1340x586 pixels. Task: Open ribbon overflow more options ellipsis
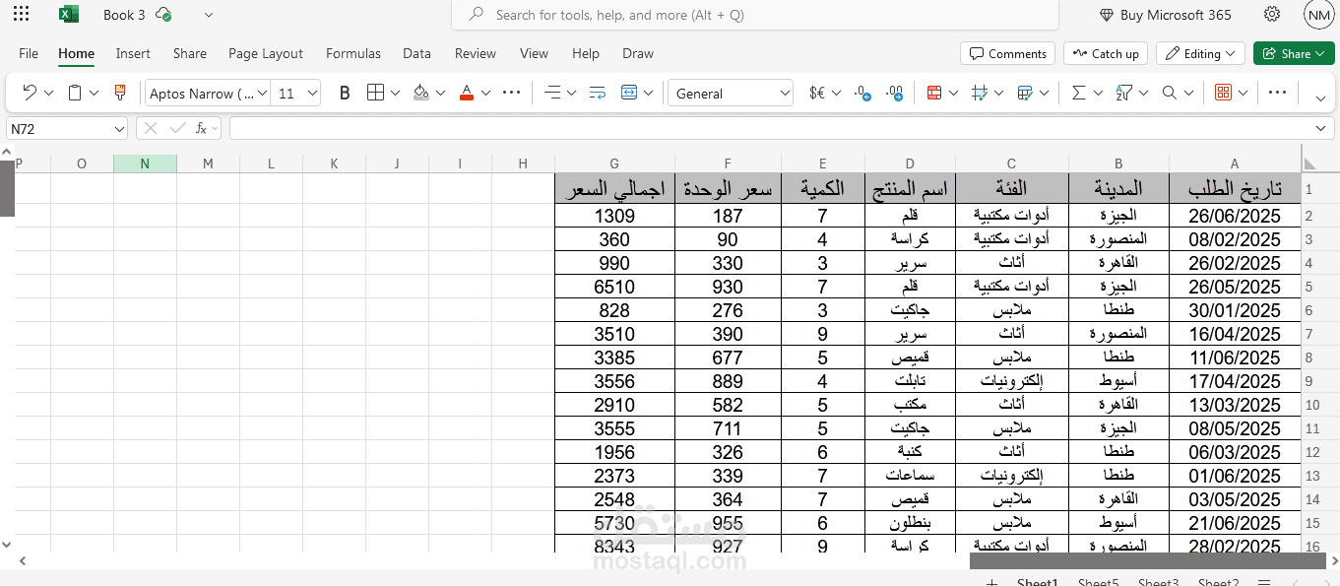click(x=1277, y=93)
